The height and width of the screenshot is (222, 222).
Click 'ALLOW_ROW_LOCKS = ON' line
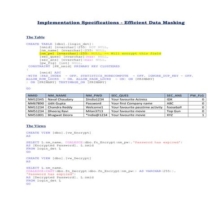click(x=90, y=79)
